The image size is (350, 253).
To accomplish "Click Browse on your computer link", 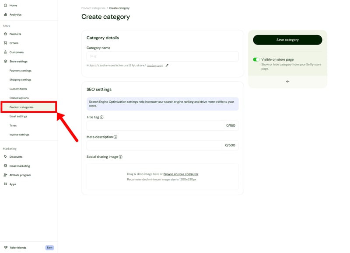I will click(181, 174).
